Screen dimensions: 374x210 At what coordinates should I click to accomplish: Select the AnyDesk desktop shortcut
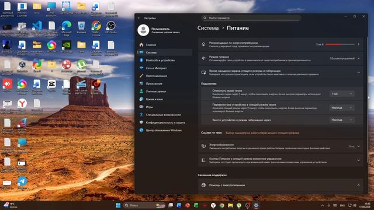pos(7,86)
